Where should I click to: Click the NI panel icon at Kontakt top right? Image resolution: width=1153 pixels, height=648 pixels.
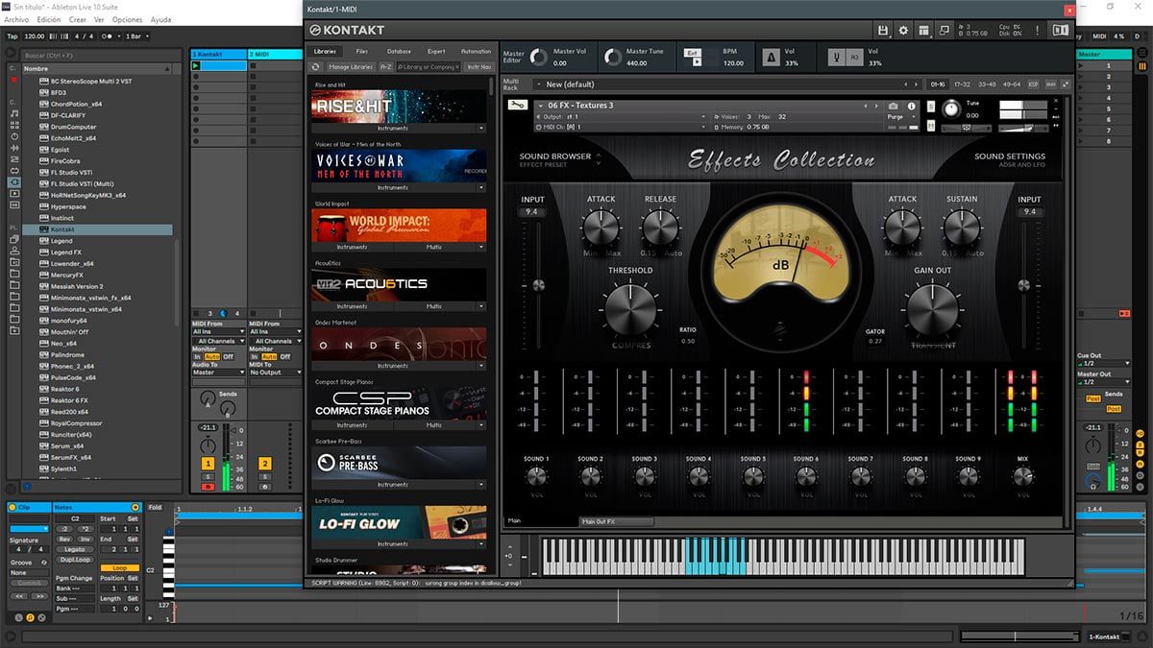1061,31
